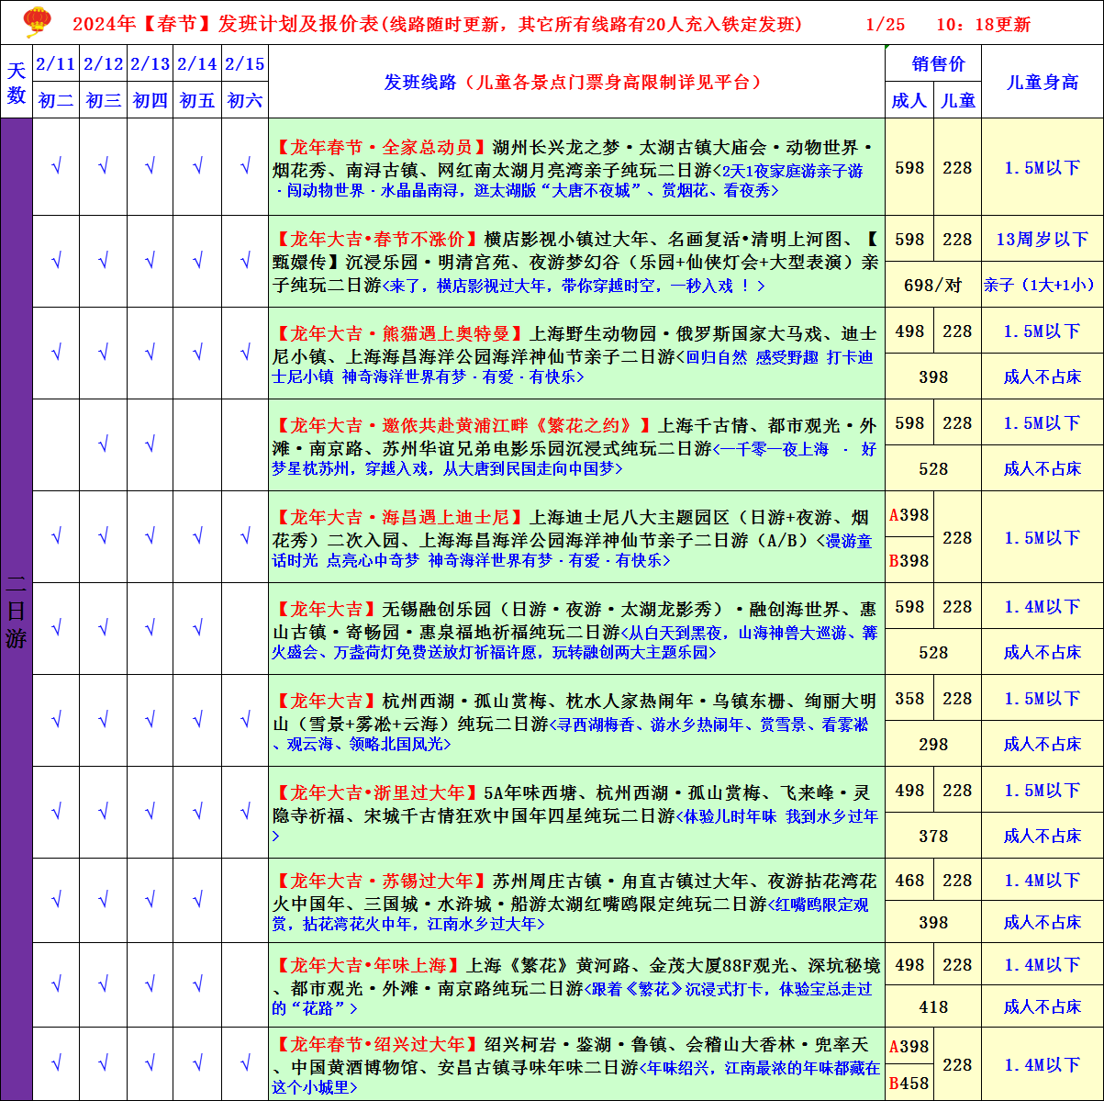Click the purple 二日游 category cell
The width and height of the screenshot is (1104, 1101).
(x=17, y=610)
